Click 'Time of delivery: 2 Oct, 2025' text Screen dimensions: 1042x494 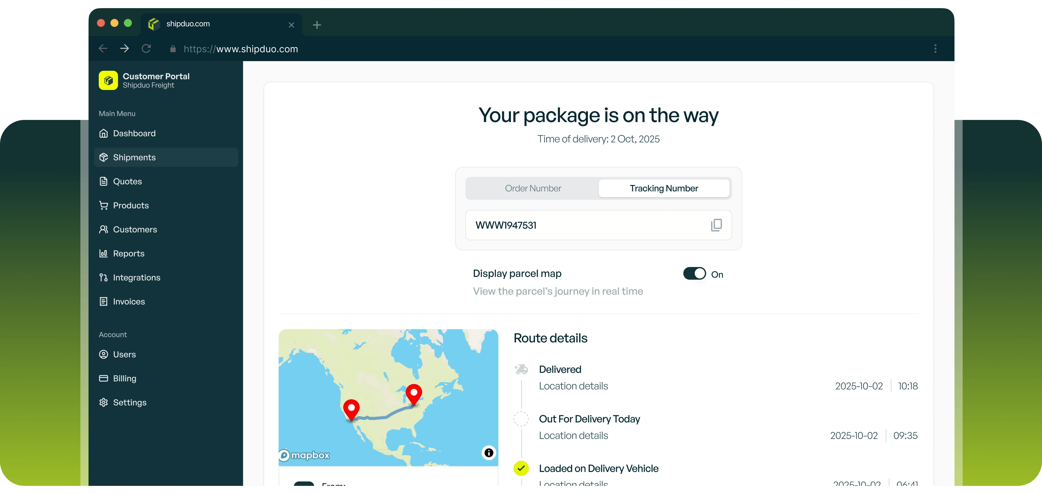click(x=598, y=139)
